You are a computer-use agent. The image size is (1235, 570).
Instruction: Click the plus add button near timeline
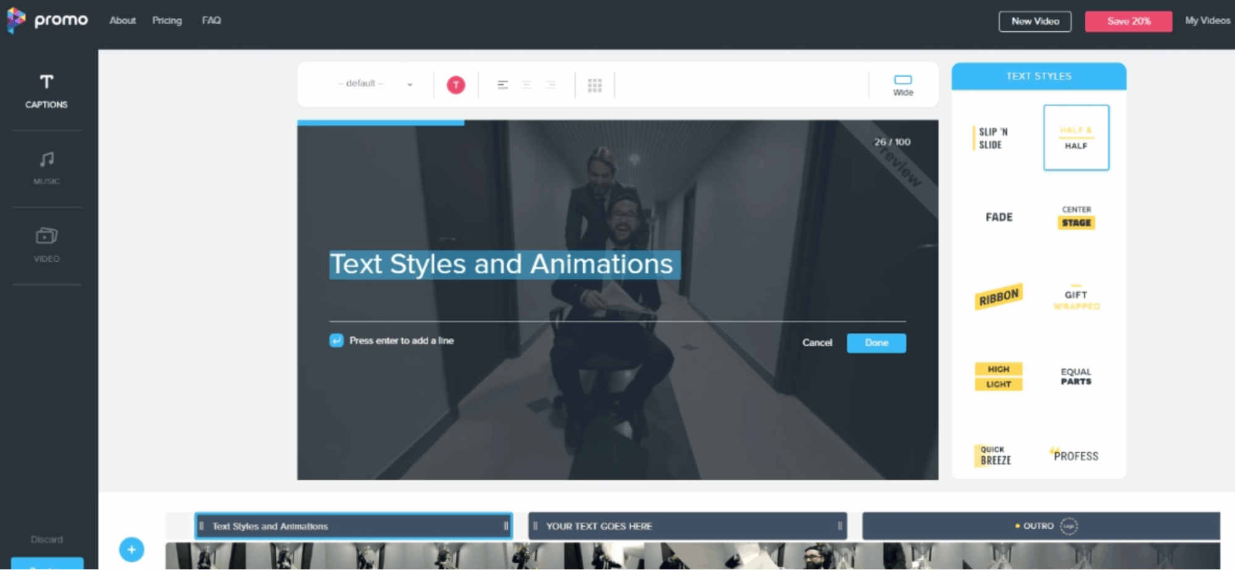pyautogui.click(x=132, y=550)
